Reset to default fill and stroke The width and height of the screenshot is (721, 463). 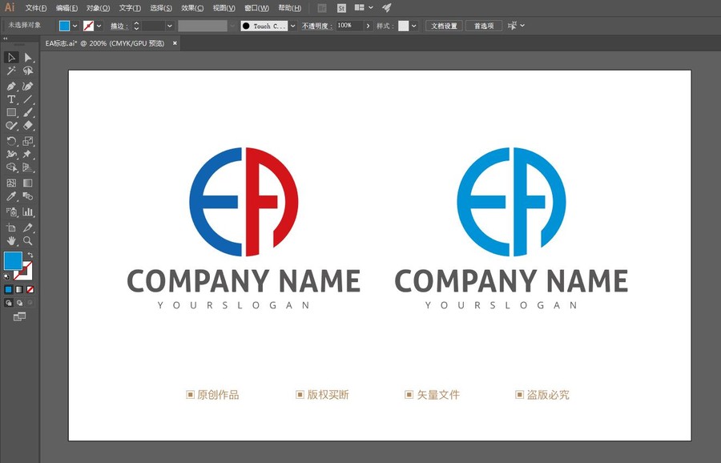[x=6, y=277]
